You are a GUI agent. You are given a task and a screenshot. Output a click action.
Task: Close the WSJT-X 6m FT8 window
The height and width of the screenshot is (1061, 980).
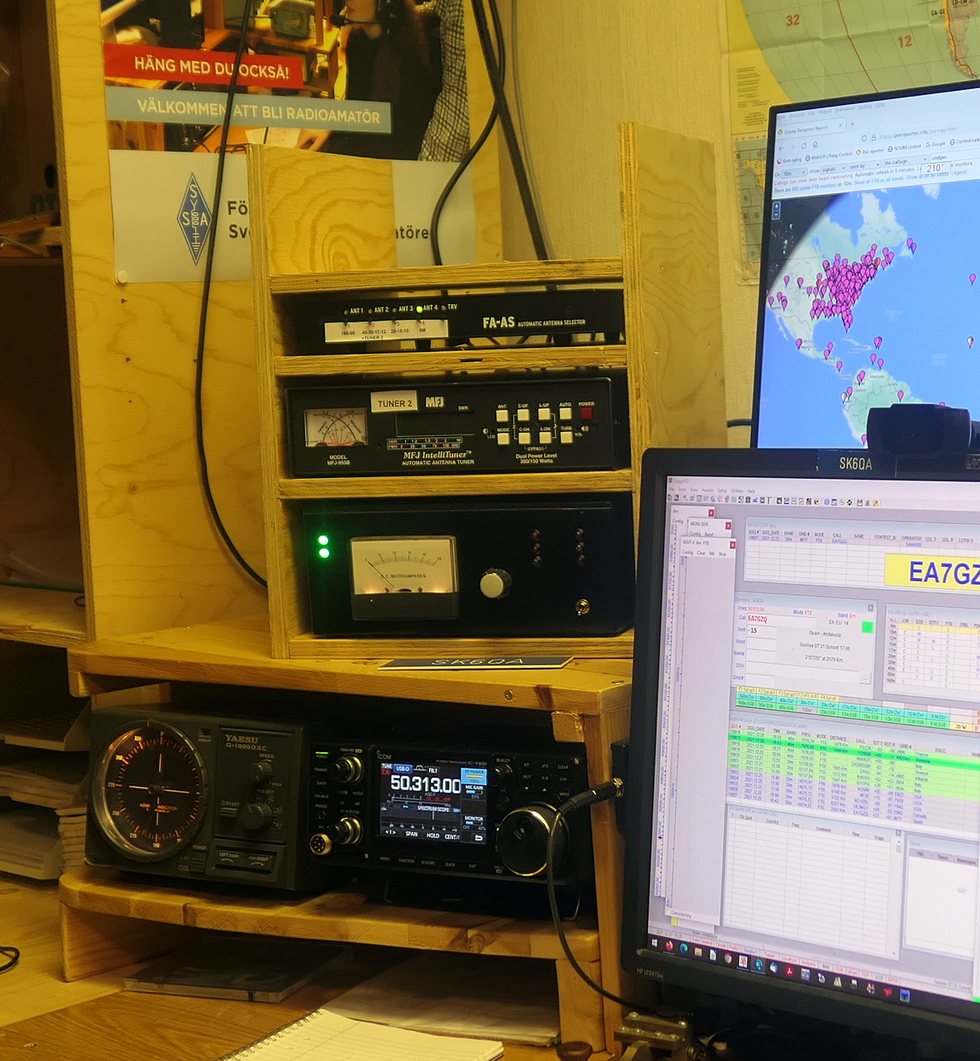[732, 545]
